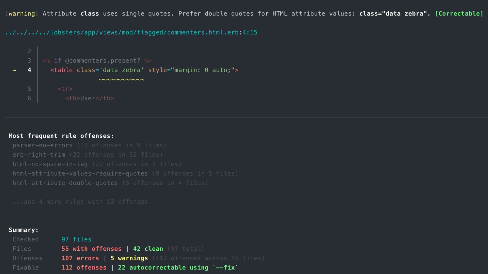Click line number 4 in the gutter

point(29,70)
